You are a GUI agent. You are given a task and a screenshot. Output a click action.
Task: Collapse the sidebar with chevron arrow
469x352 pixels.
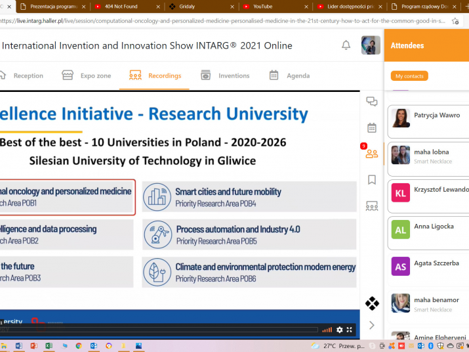tap(372, 325)
